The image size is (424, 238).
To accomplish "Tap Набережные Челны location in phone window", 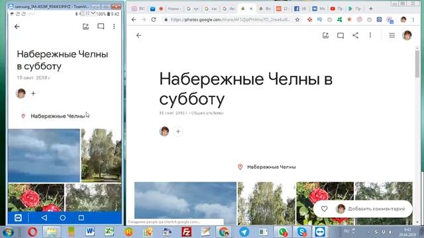I will [x=58, y=116].
